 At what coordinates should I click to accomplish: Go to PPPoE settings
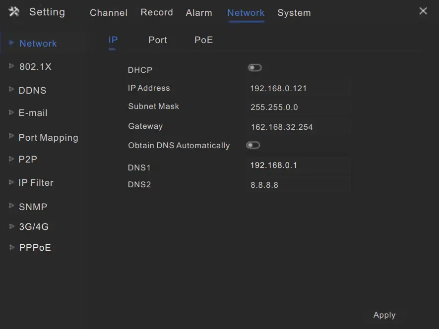tap(35, 248)
